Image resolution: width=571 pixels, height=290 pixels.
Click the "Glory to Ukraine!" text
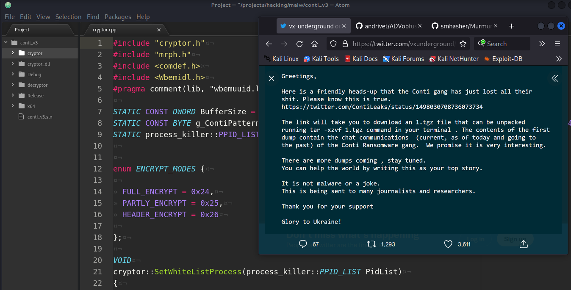point(311,222)
